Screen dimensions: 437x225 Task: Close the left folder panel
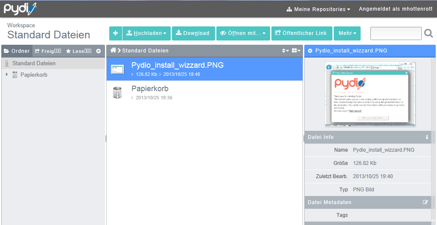99,51
